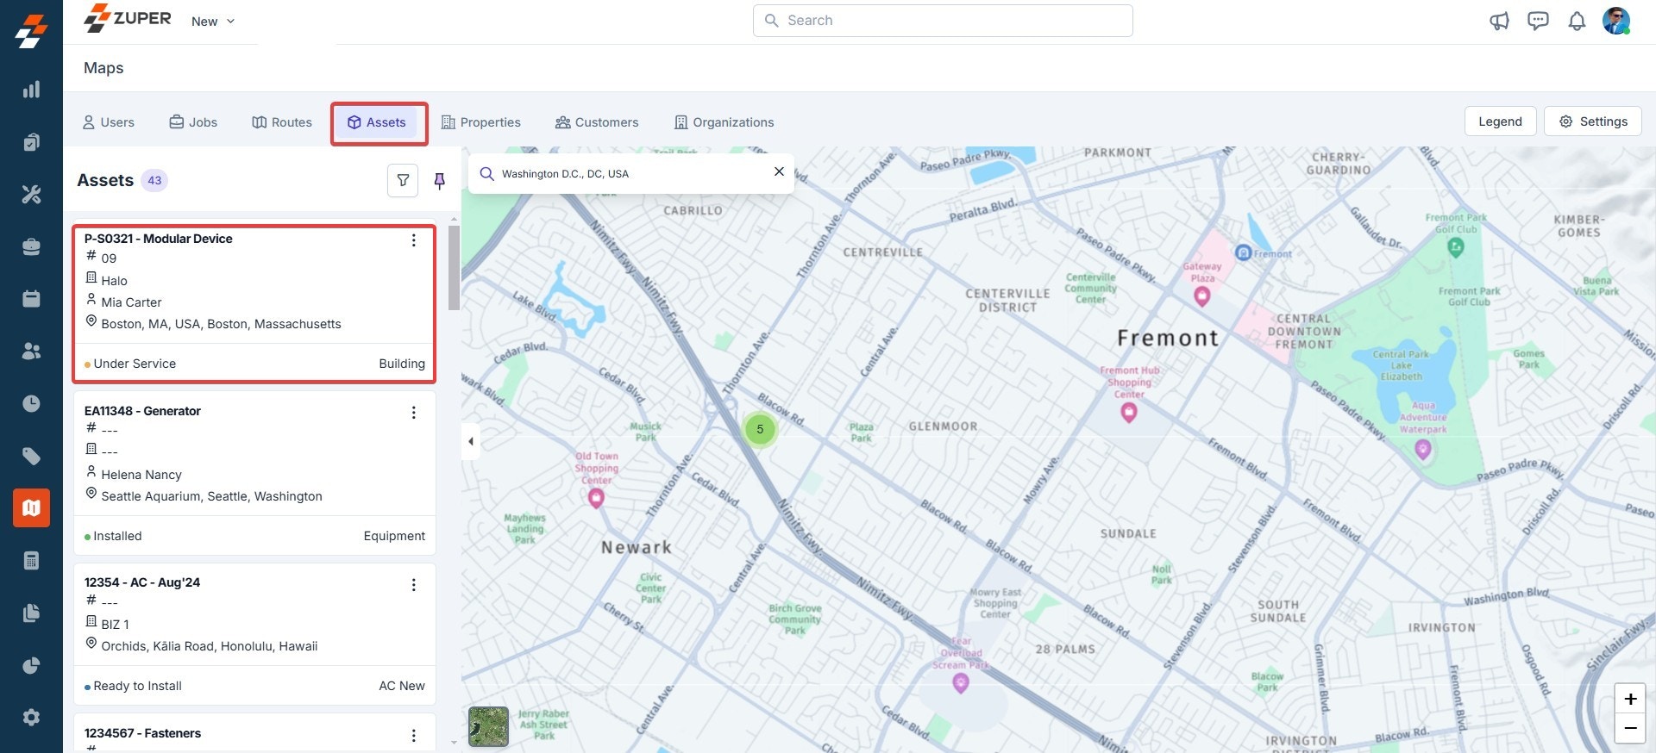The width and height of the screenshot is (1656, 753).
Task: Click the Gateway Plaza map pin
Action: (1201, 296)
